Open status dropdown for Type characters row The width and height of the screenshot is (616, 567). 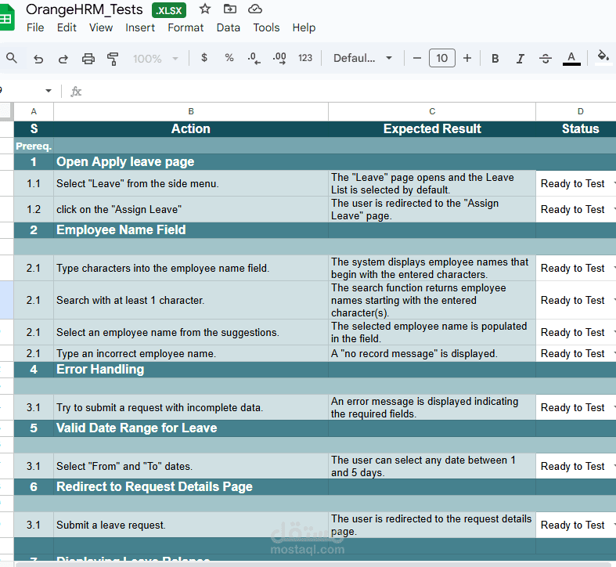[614, 268]
